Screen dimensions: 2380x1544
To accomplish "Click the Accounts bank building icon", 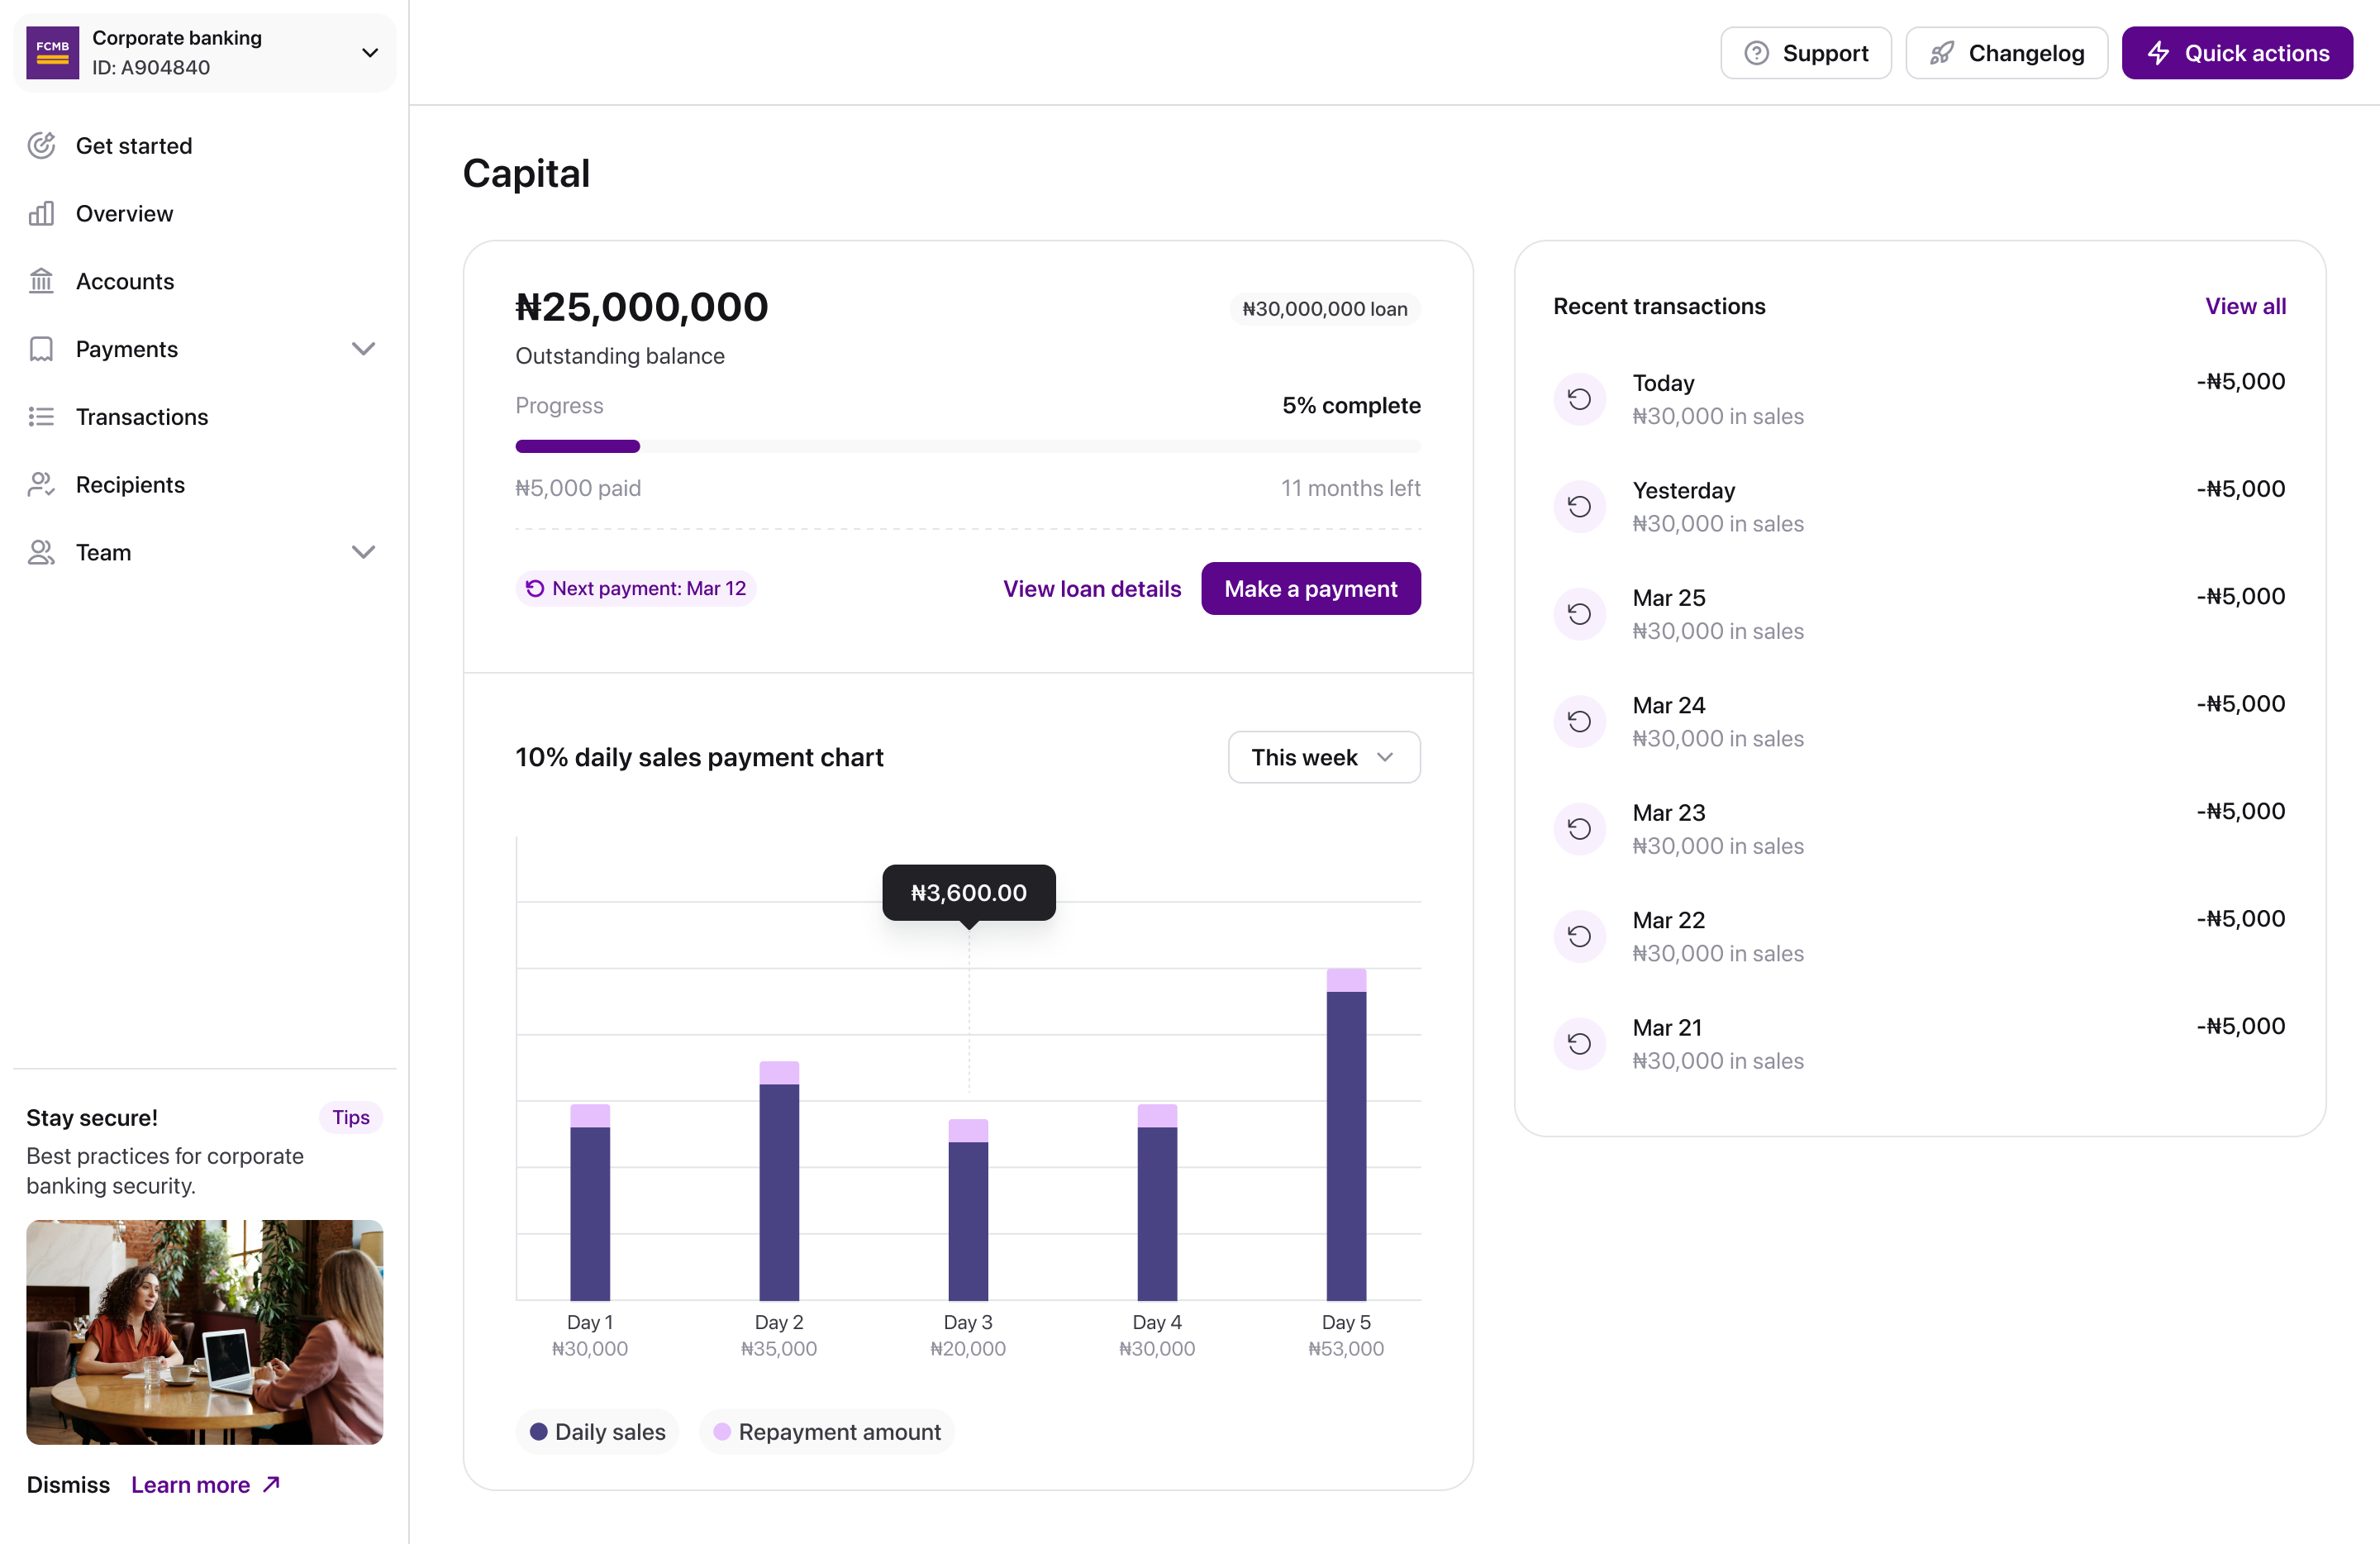I will pyautogui.click(x=41, y=281).
